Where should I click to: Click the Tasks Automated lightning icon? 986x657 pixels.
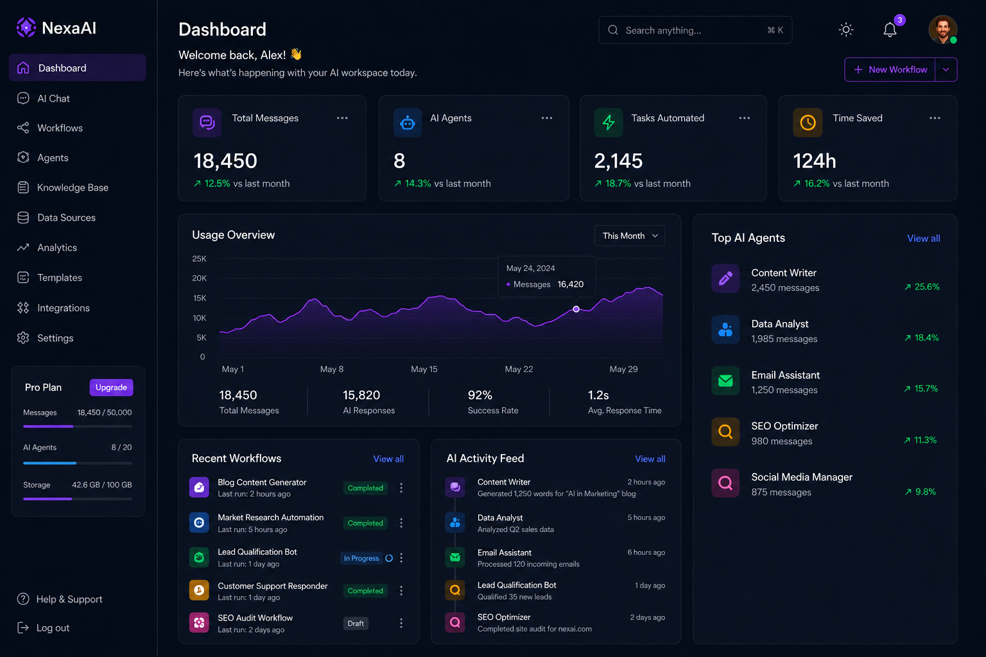click(x=609, y=122)
